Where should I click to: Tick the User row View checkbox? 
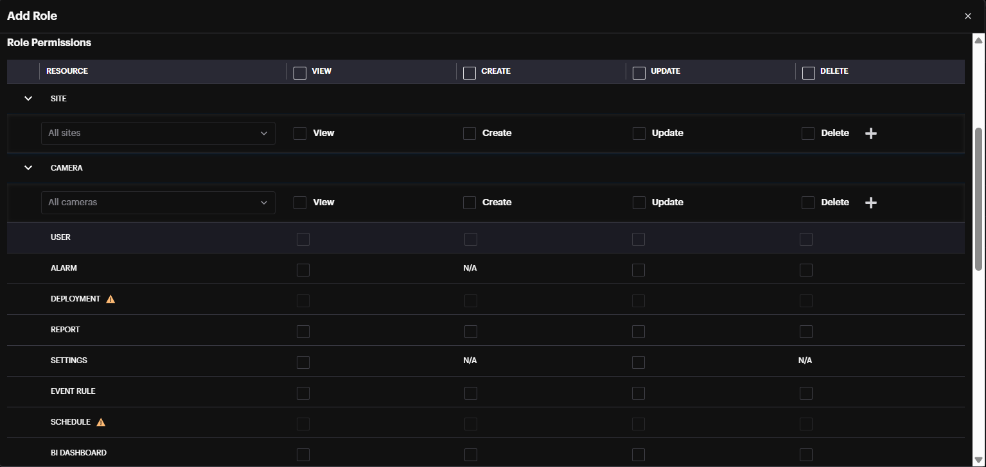pyautogui.click(x=303, y=239)
